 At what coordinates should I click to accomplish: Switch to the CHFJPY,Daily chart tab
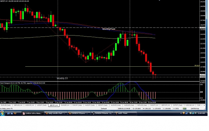(178, 105)
